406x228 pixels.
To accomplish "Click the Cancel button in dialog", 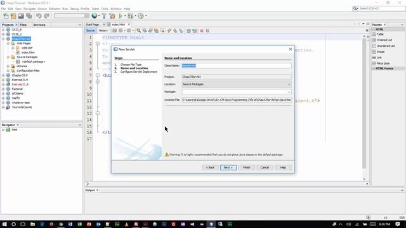I will [265, 167].
